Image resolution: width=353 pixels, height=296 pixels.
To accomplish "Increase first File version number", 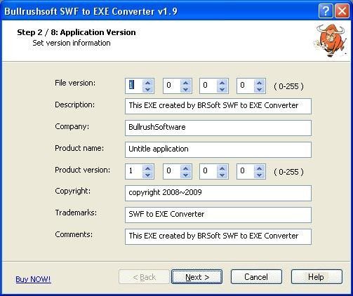I will point(147,83).
